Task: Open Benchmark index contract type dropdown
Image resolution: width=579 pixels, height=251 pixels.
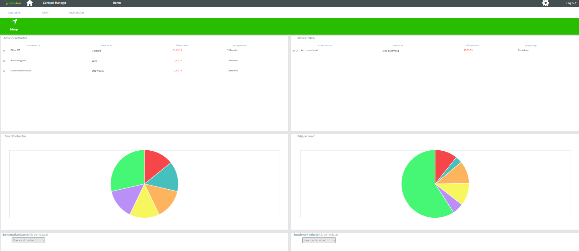Action: pos(319,240)
